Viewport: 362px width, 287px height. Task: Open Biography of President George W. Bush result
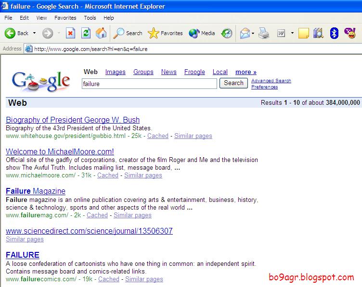[73, 120]
